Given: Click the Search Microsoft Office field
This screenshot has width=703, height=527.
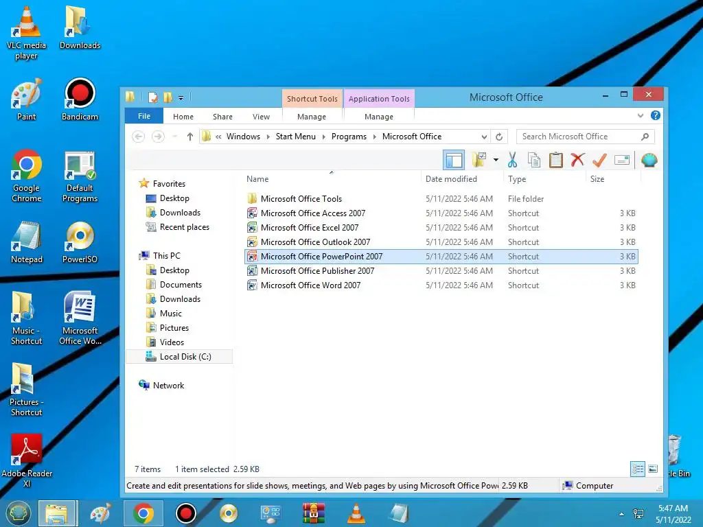Looking at the screenshot, I should point(585,137).
